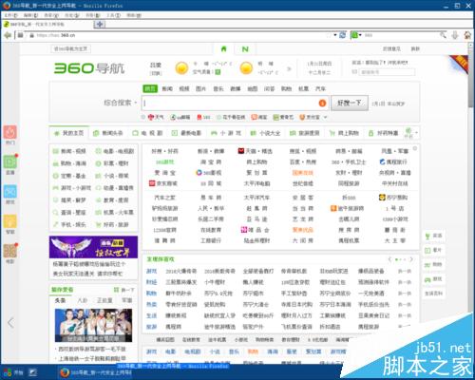Open the 综合搜索 search type dropdown
This screenshot has height=380, width=475.
click(120, 103)
